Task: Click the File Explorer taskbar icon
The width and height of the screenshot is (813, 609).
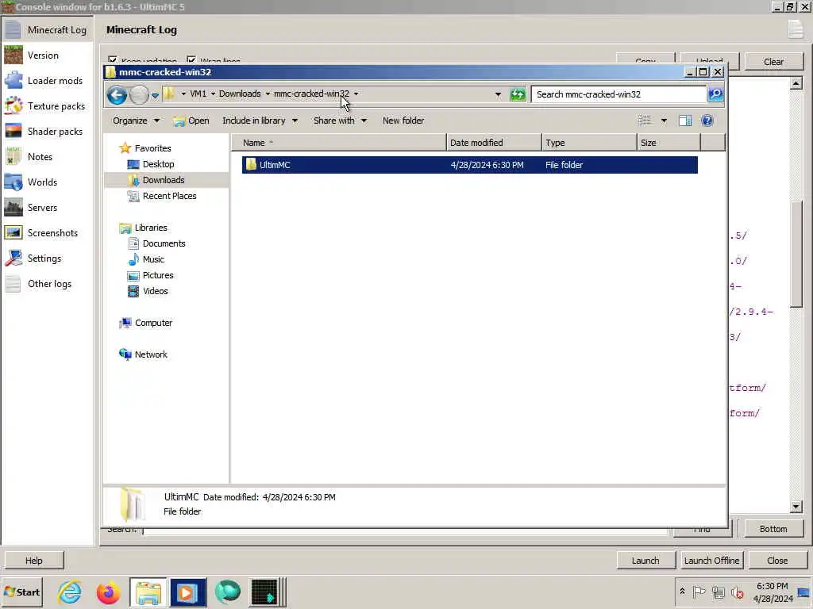Action: click(148, 592)
